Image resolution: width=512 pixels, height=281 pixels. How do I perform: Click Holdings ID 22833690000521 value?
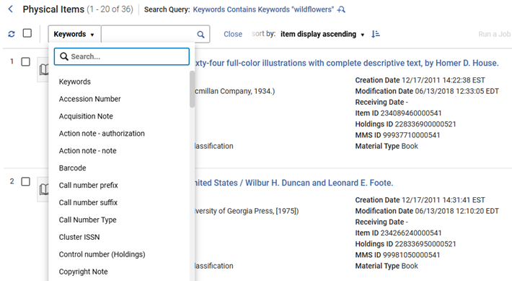click(425, 124)
